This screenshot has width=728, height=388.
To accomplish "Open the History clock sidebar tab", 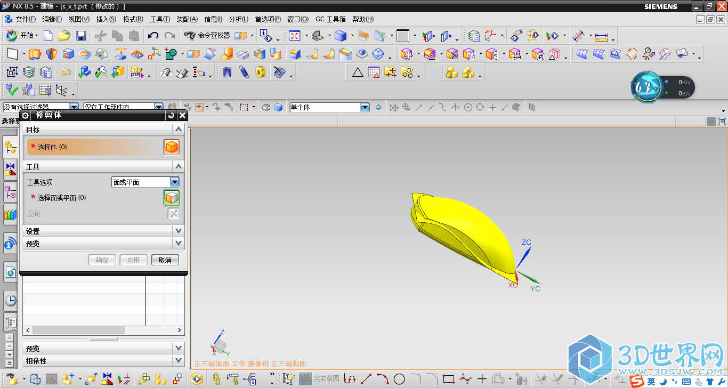I will coord(10,300).
